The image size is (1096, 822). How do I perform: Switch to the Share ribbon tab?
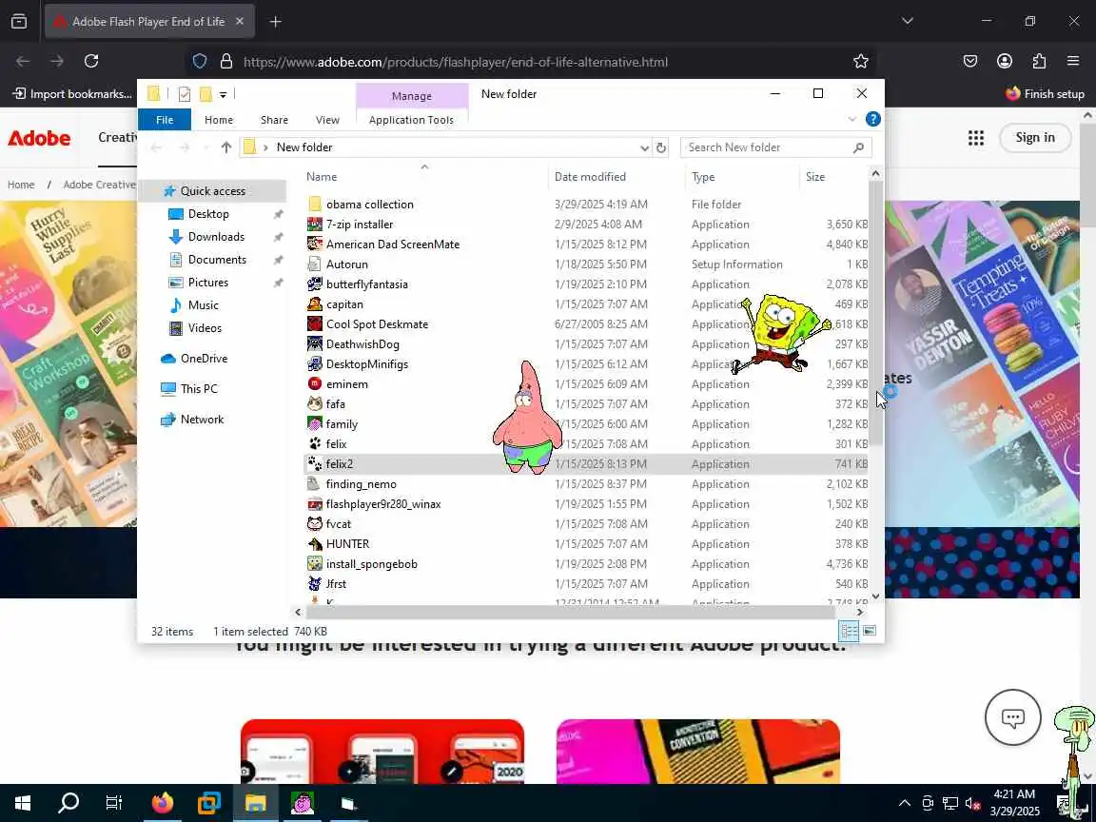(274, 120)
